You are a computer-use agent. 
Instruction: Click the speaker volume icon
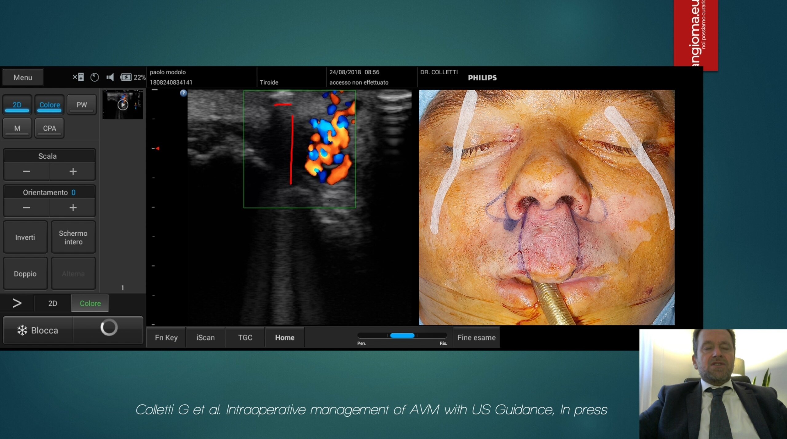pos(110,77)
